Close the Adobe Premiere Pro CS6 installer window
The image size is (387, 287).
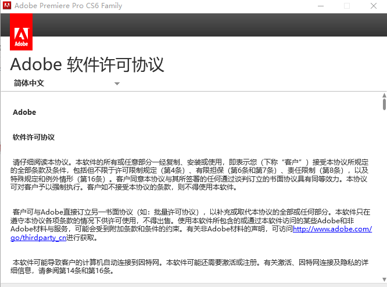[x=374, y=6]
